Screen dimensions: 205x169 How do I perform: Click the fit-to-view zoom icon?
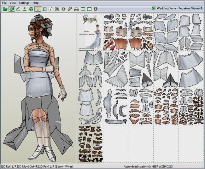click(x=57, y=9)
